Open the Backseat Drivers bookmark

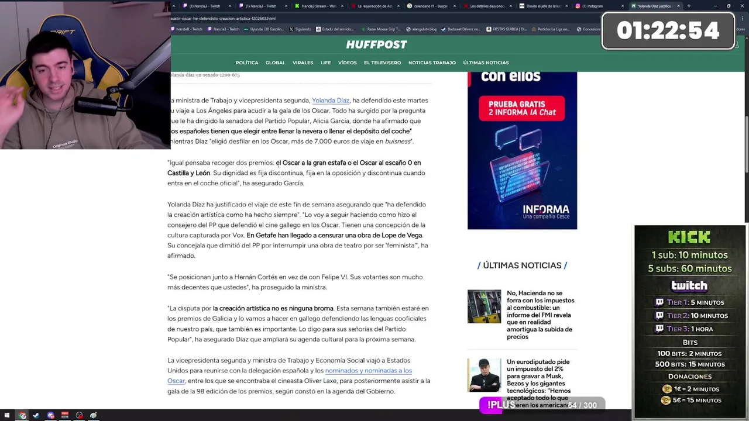pos(461,29)
